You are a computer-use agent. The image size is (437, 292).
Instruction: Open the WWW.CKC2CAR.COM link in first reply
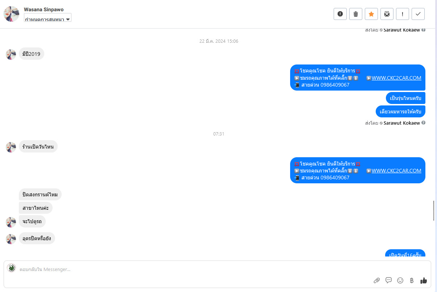point(396,78)
